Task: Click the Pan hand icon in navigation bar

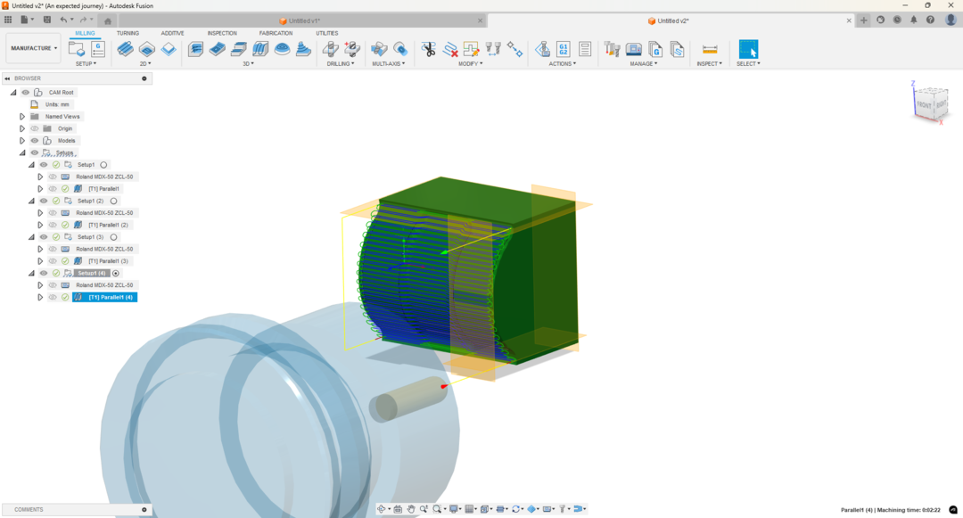Action: (411, 509)
